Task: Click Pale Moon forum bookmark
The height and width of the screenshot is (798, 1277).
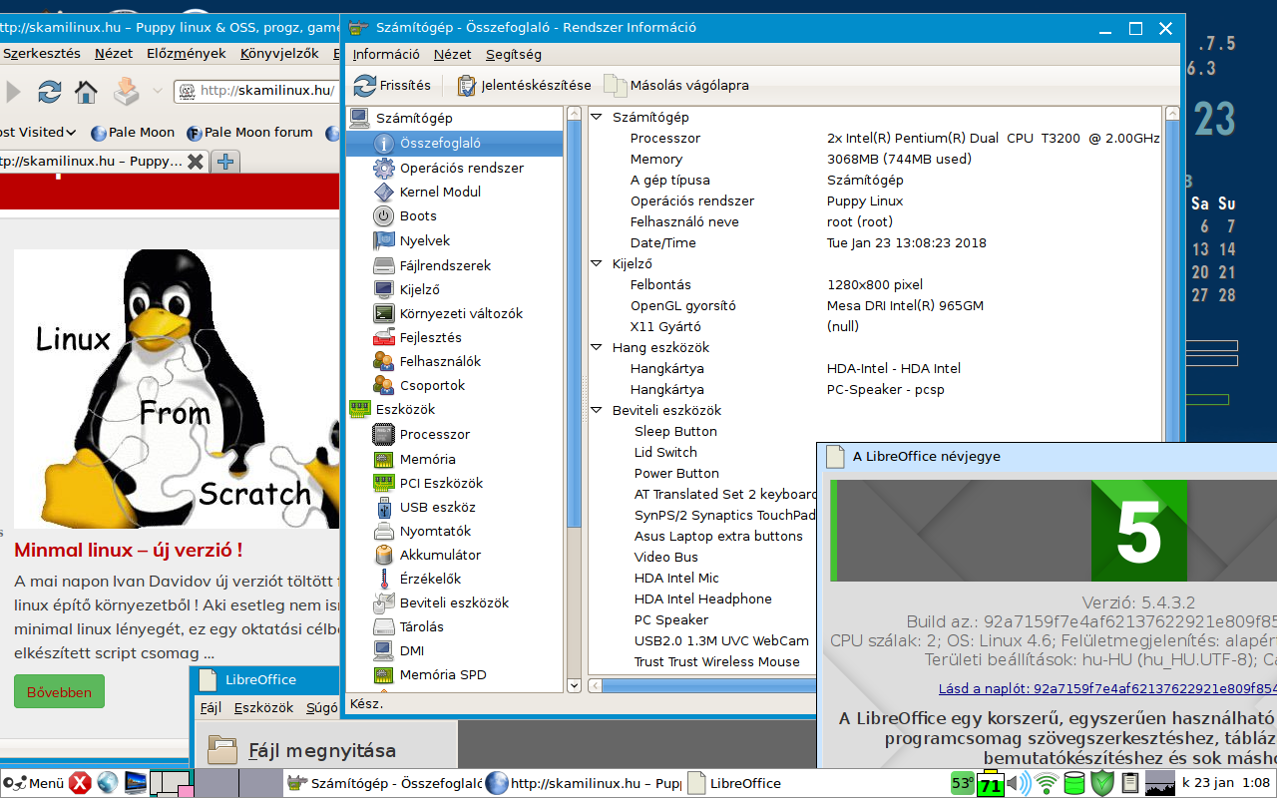Action: 248,132
